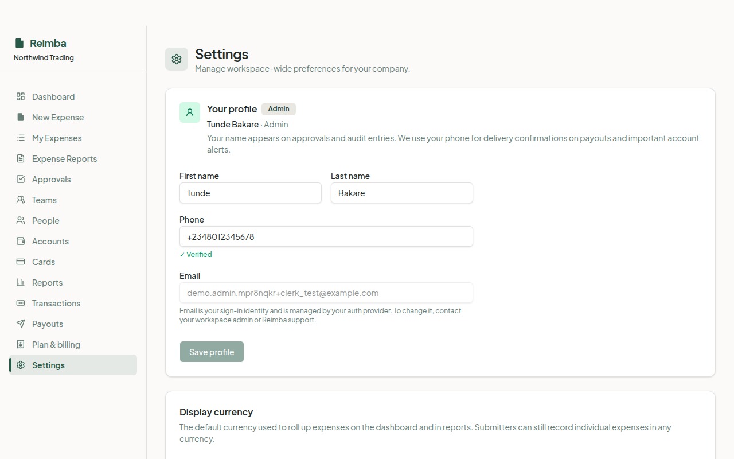Open the Cards section
The height and width of the screenshot is (459, 734).
coord(73,262)
